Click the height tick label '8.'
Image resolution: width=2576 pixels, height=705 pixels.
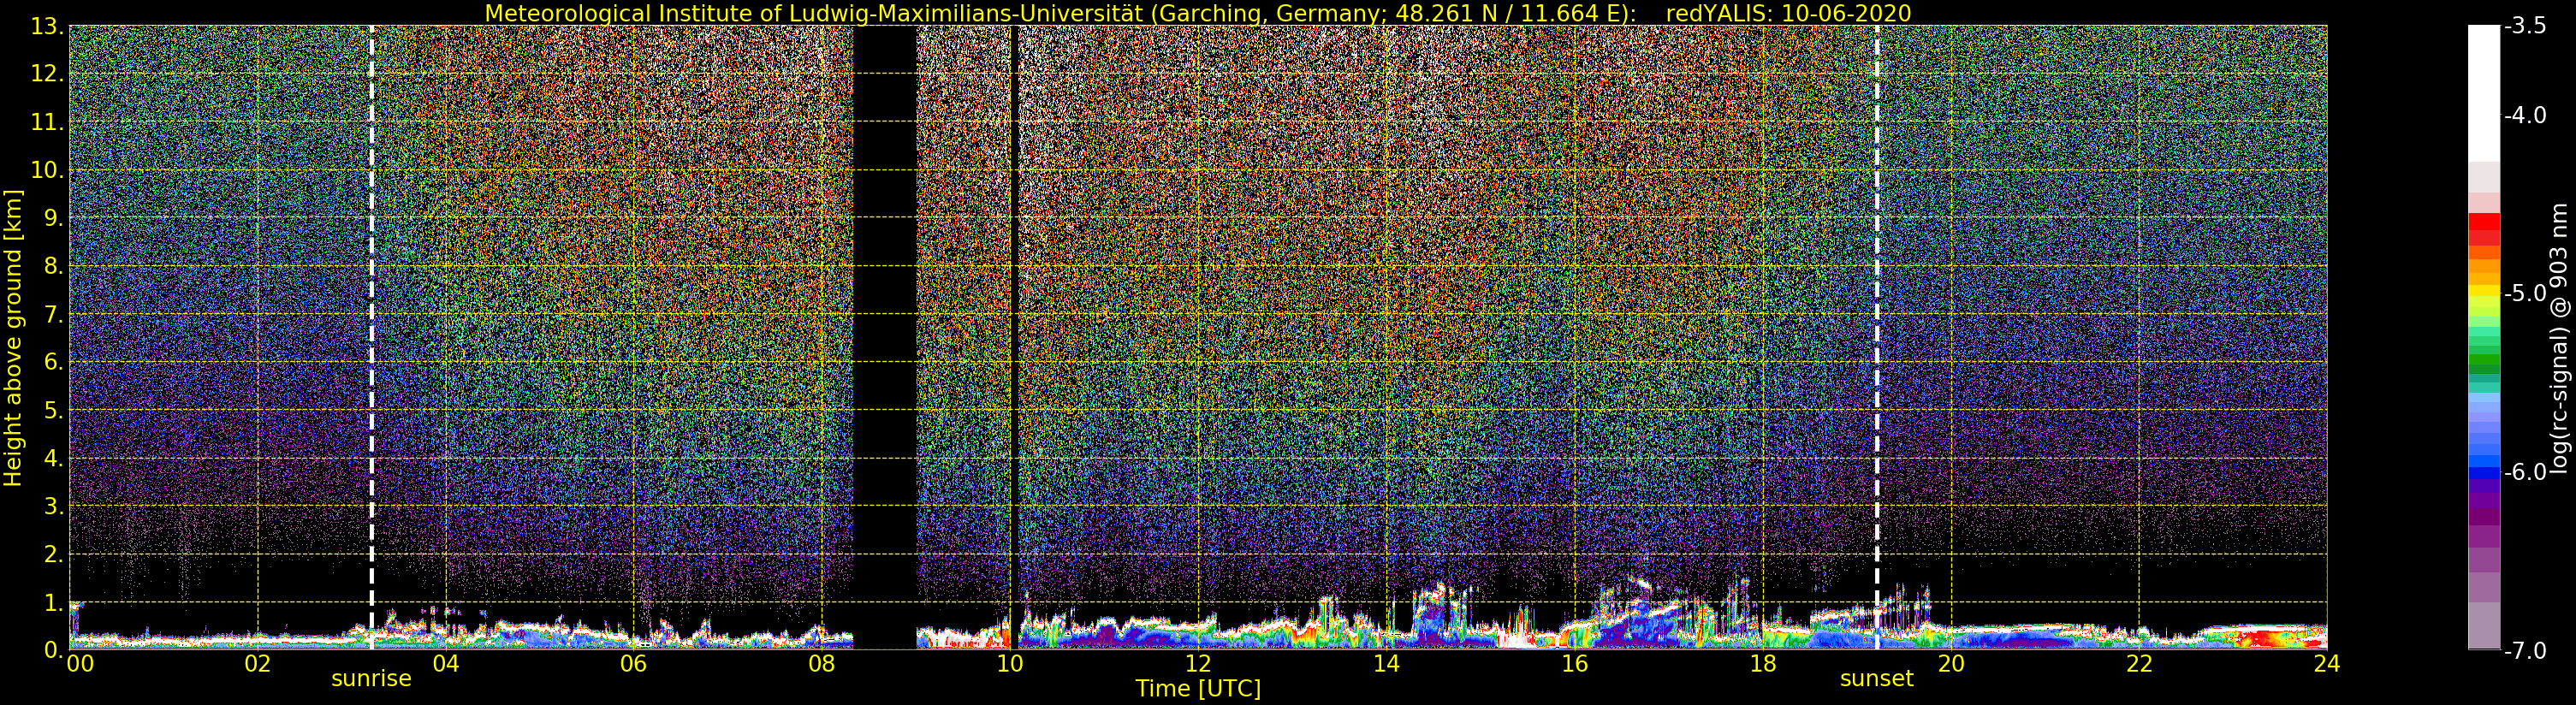[54, 266]
